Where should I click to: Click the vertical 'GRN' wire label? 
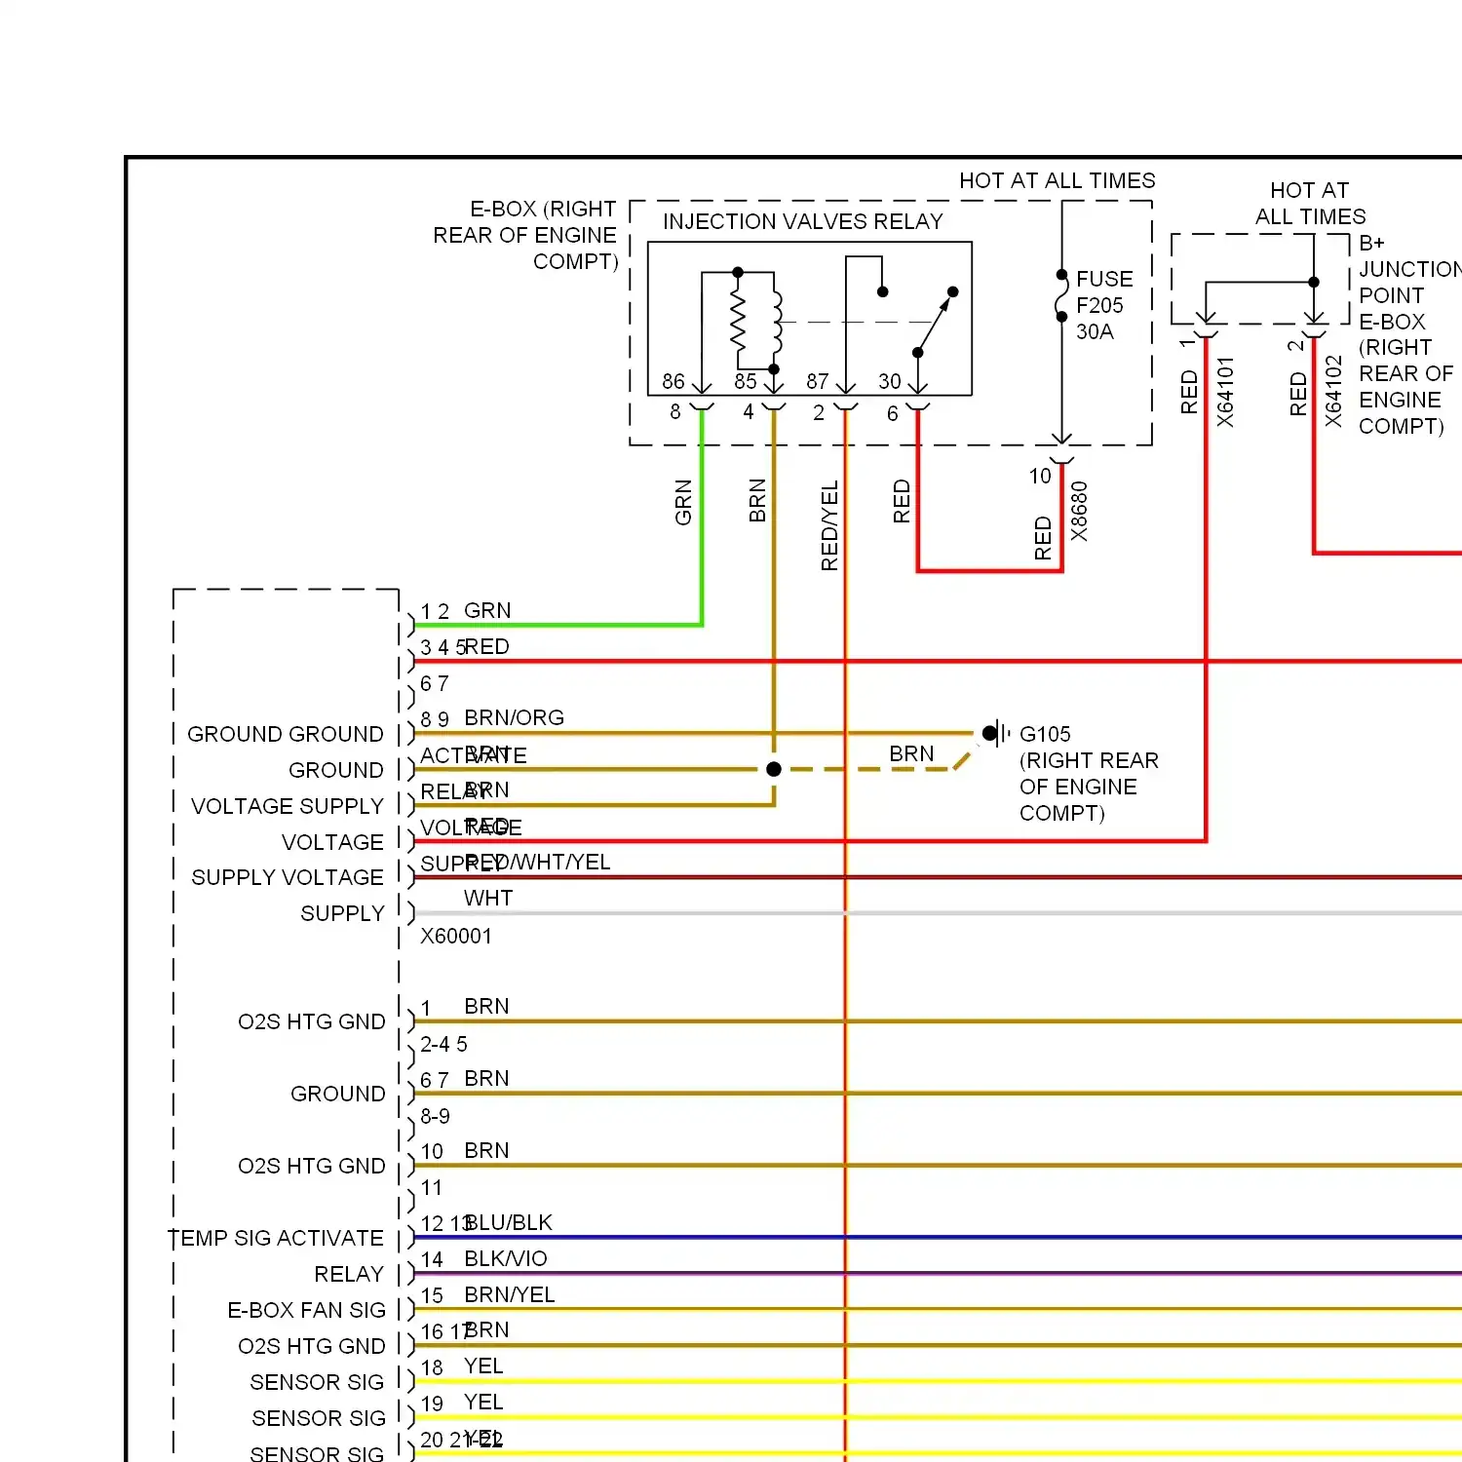coord(683,502)
